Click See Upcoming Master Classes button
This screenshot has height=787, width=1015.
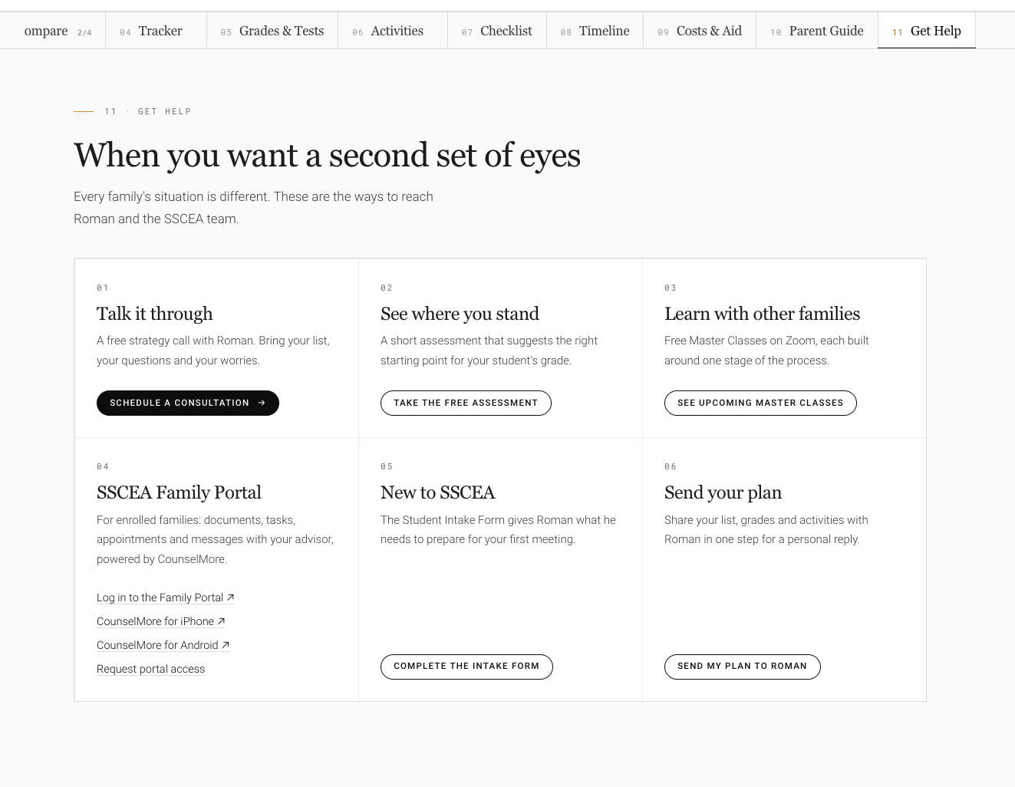click(x=760, y=403)
